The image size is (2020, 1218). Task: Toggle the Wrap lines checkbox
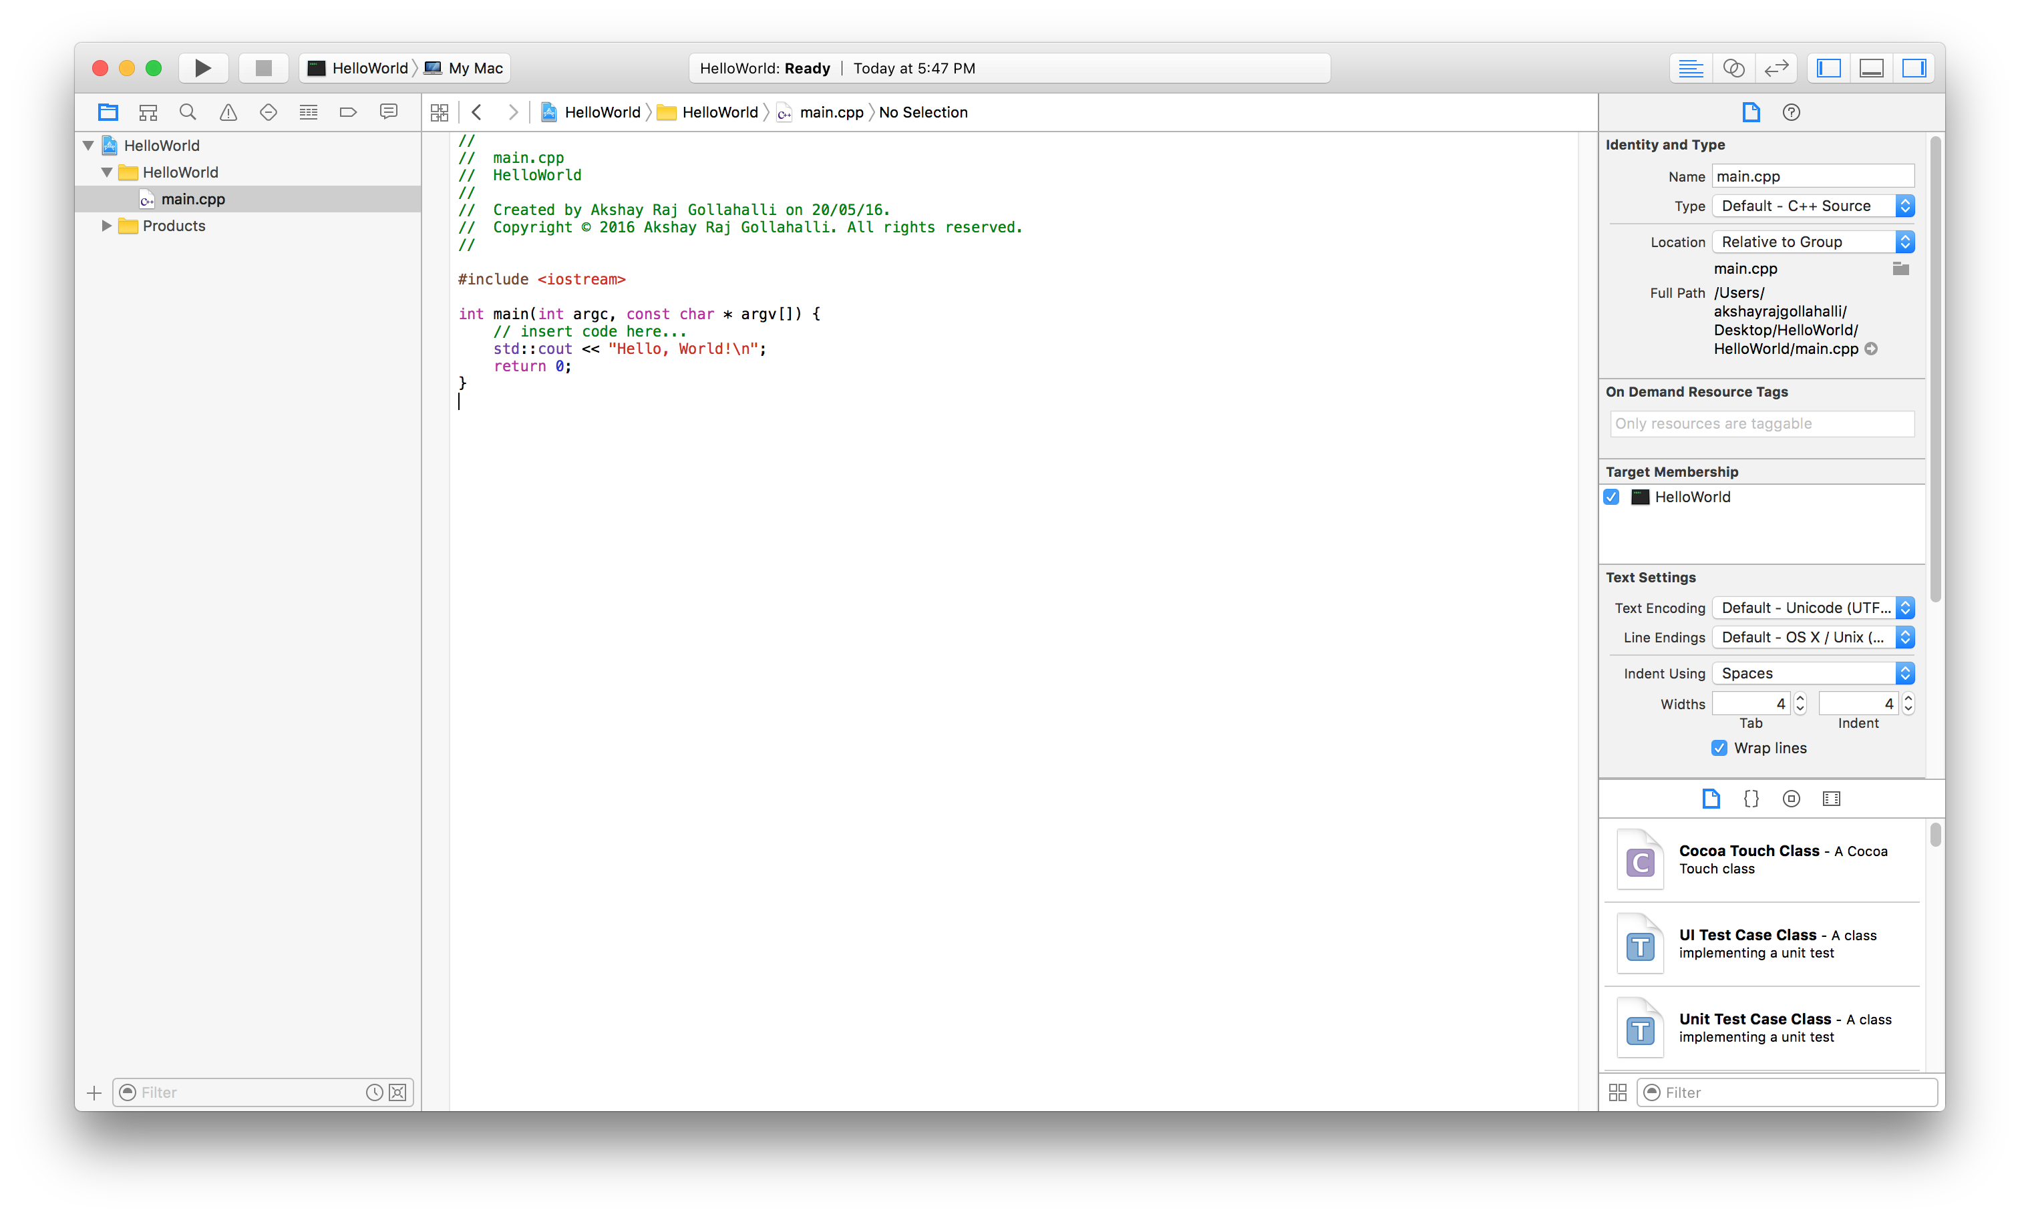point(1719,747)
